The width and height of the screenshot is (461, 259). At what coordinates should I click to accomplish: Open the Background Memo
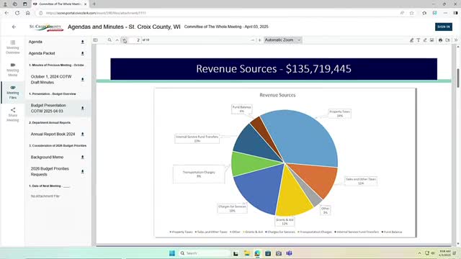click(x=47, y=157)
